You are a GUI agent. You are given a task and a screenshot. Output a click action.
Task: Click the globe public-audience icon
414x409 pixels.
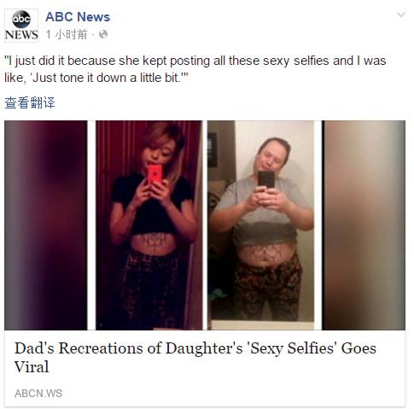[x=103, y=34]
